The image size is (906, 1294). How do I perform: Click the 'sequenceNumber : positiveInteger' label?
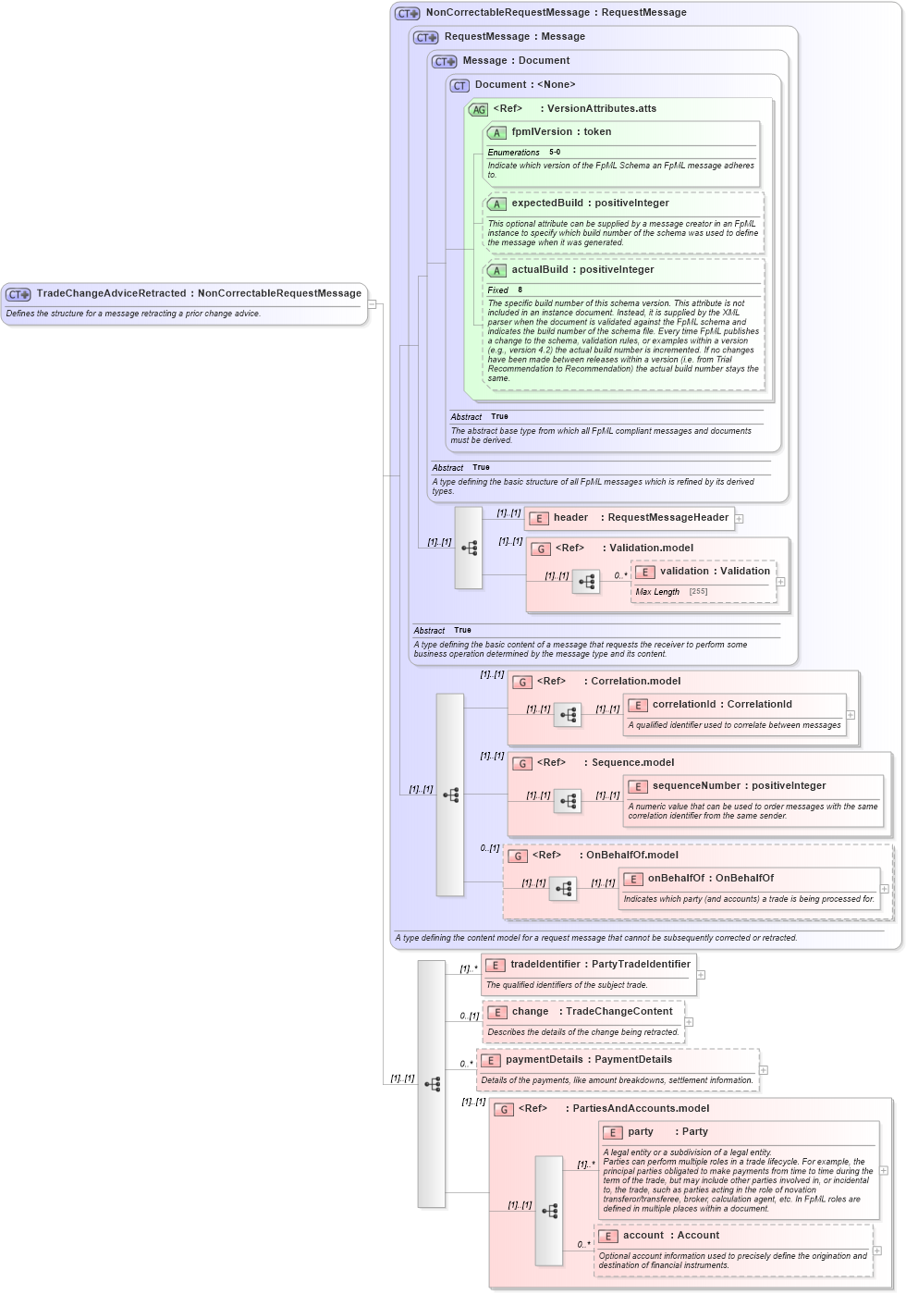coord(740,786)
